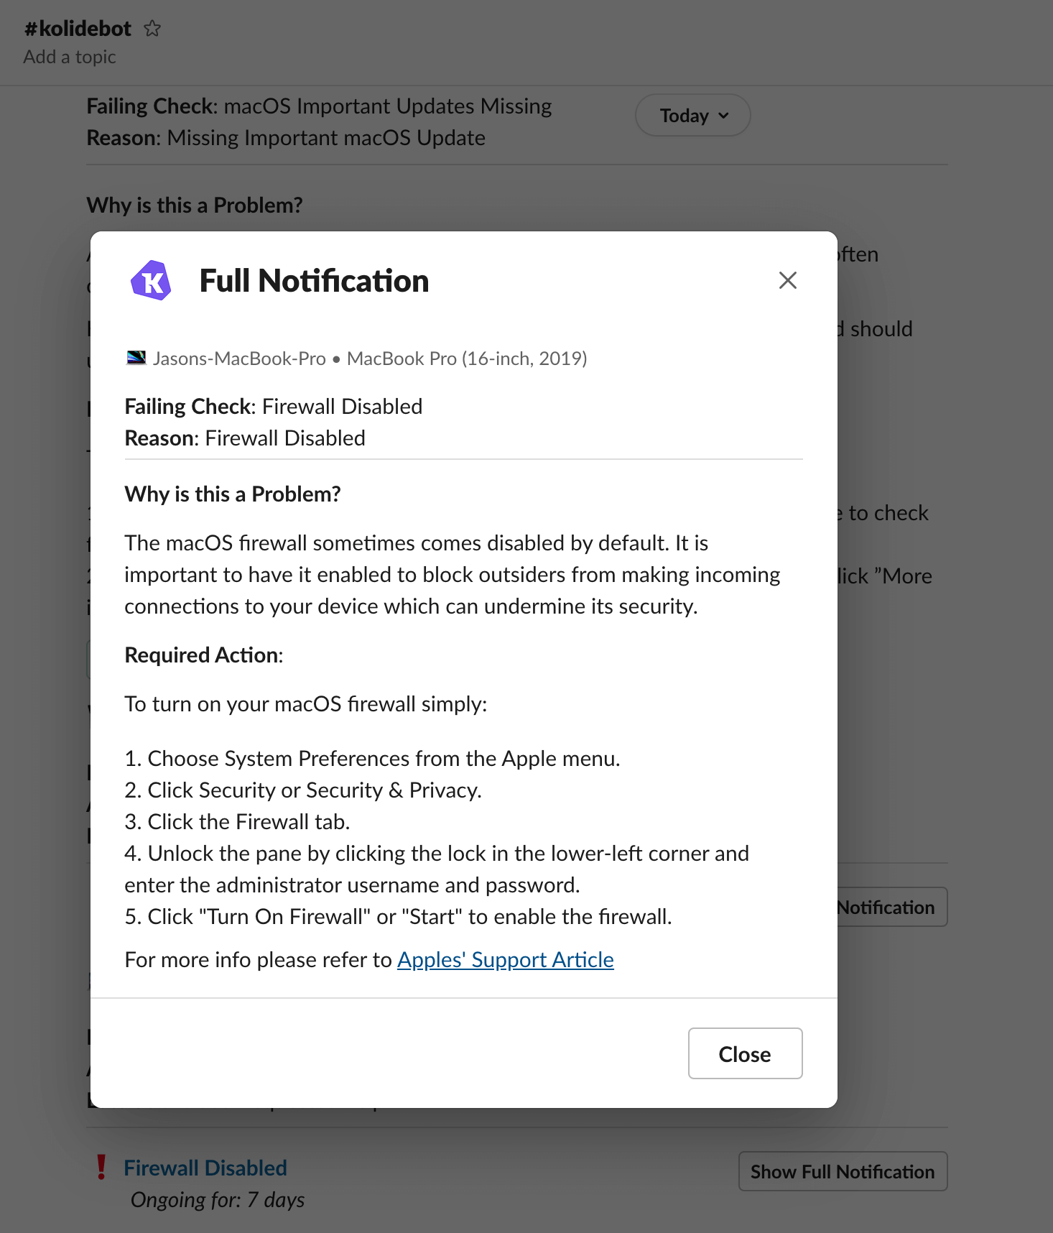Open the Apples' Support Article link
1053x1233 pixels.
(x=505, y=960)
